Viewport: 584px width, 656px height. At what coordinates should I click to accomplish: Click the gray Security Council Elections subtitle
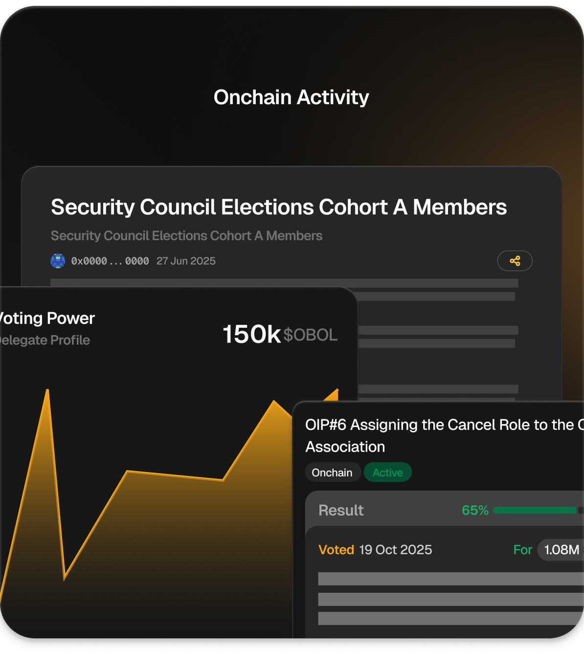click(x=186, y=236)
